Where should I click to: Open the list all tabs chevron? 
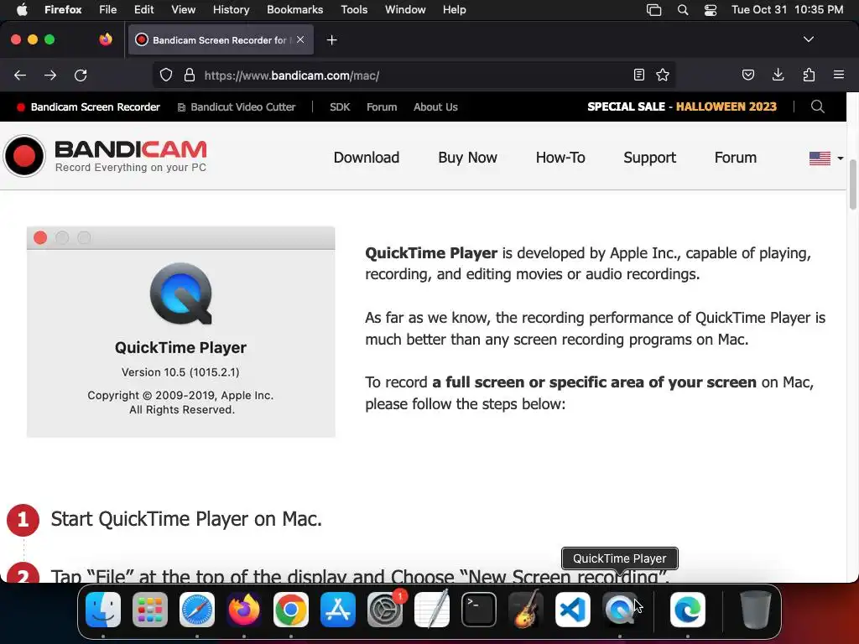[x=809, y=39]
